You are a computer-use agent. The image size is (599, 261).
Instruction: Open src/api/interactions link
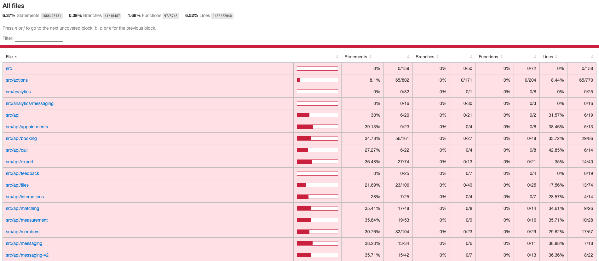[x=25, y=197]
